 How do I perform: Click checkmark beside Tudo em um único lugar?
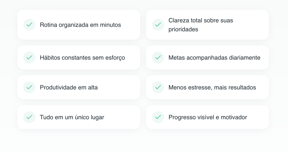coord(29,117)
